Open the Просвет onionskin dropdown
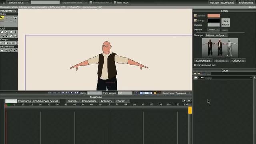The image size is (256, 144). [x=122, y=101]
